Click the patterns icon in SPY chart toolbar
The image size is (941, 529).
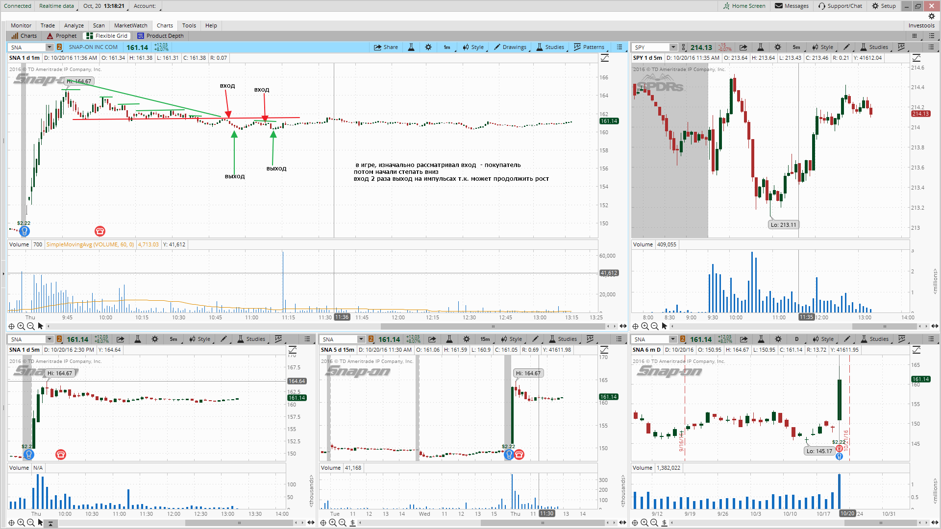(x=902, y=47)
